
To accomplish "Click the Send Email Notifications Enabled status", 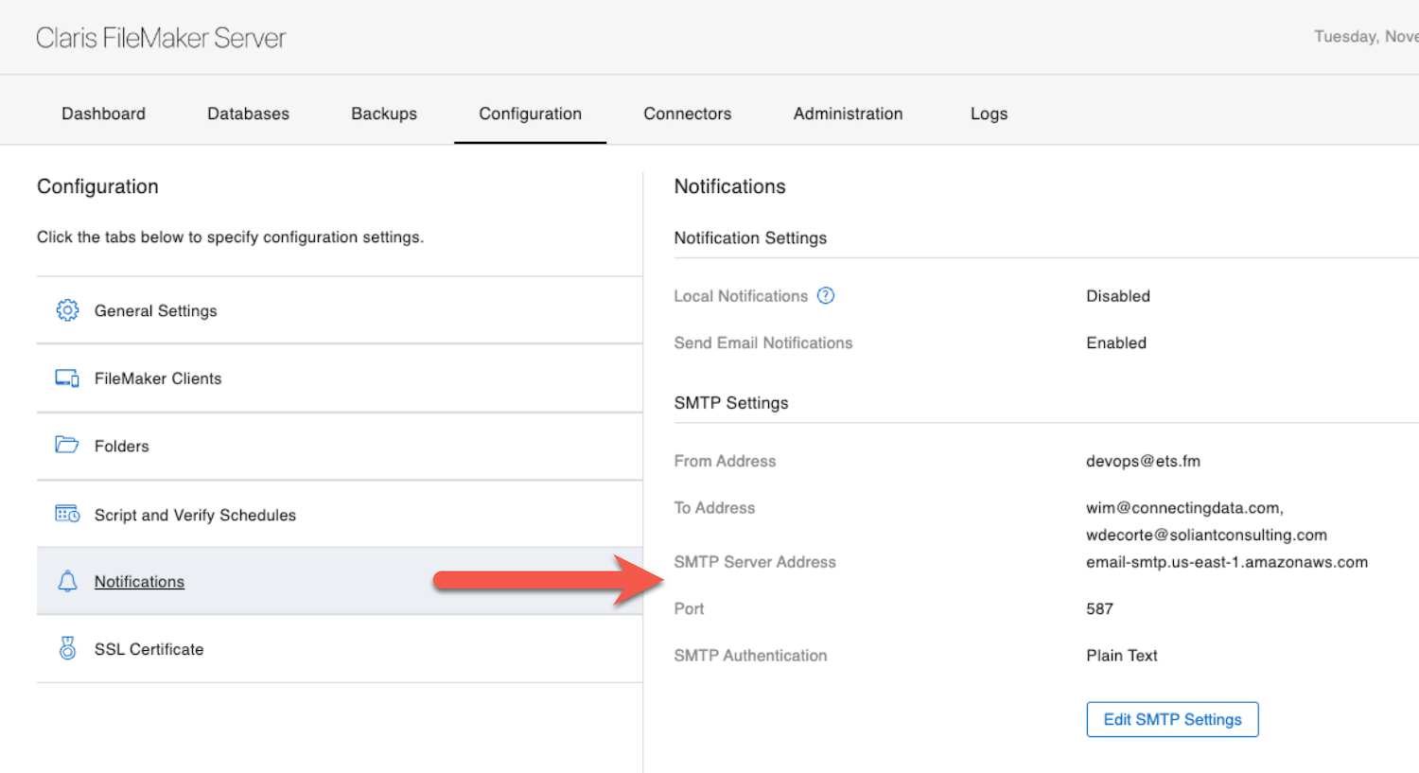I will pyautogui.click(x=1116, y=343).
